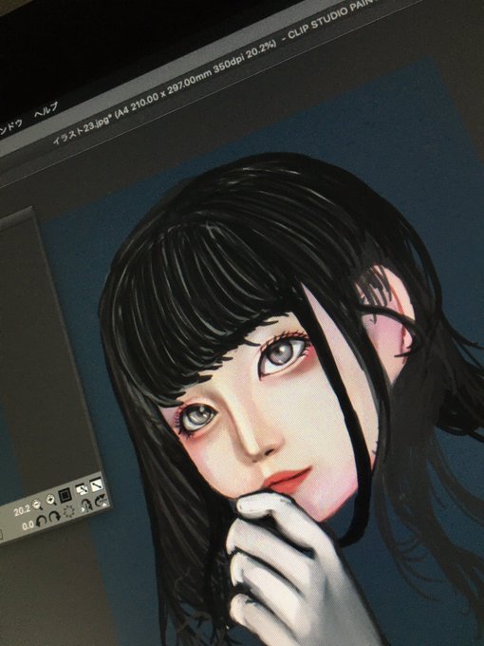Screen dimensions: 484x646
Task: Flip canvas vertically in Navigator
Action: click(x=101, y=501)
